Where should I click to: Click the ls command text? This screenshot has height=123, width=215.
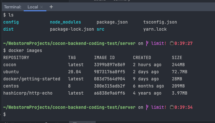pyautogui.click(x=11, y=15)
